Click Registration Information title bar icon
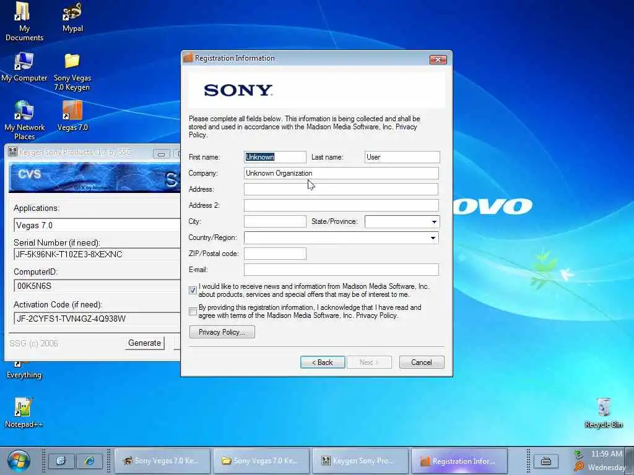The width and height of the screenshot is (634, 475). pos(188,58)
